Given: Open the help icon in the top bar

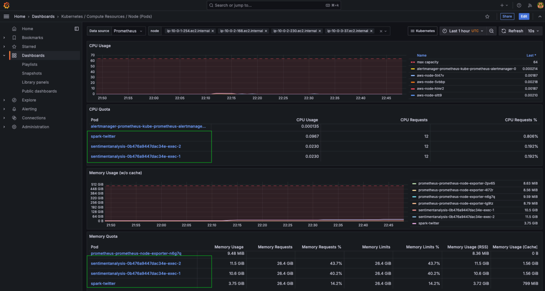Looking at the screenshot, I should pyautogui.click(x=519, y=5).
